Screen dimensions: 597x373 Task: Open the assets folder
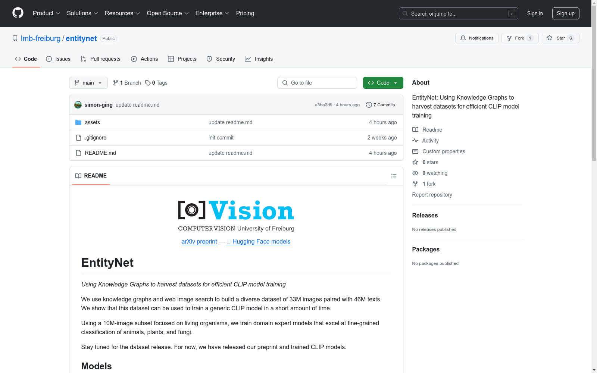coord(92,122)
